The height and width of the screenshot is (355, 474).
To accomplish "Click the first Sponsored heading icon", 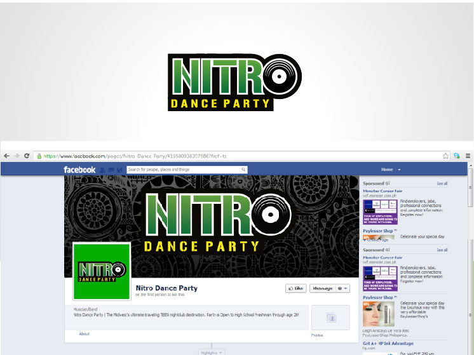I will click(388, 183).
